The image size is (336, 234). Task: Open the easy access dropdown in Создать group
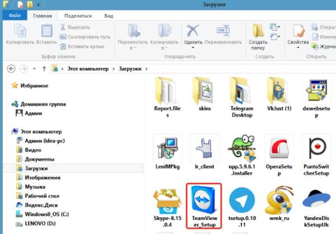coord(275,37)
